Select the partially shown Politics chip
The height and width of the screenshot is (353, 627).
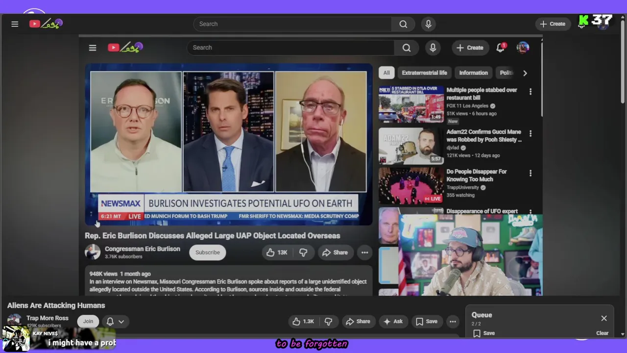[x=506, y=73]
